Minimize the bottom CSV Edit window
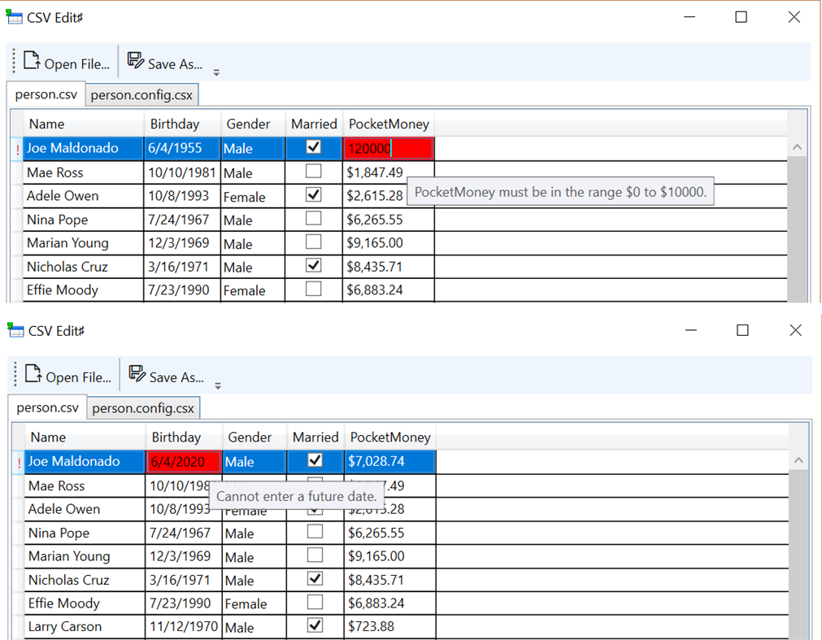Image resolution: width=822 pixels, height=640 pixels. click(x=691, y=330)
